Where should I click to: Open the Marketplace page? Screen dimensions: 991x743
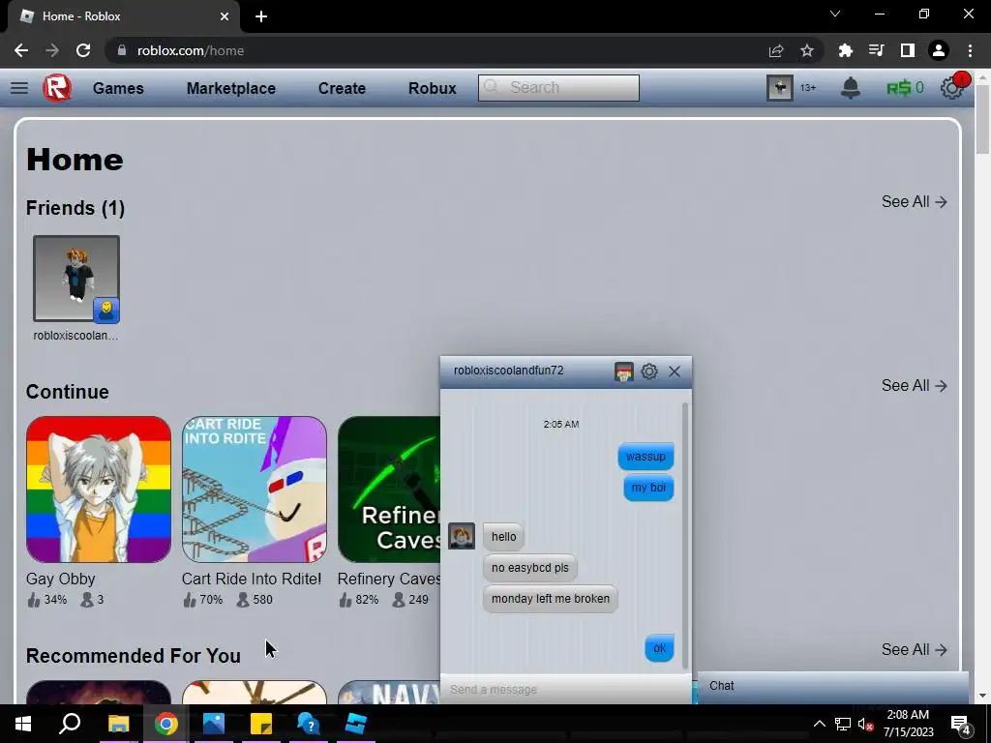[230, 88]
